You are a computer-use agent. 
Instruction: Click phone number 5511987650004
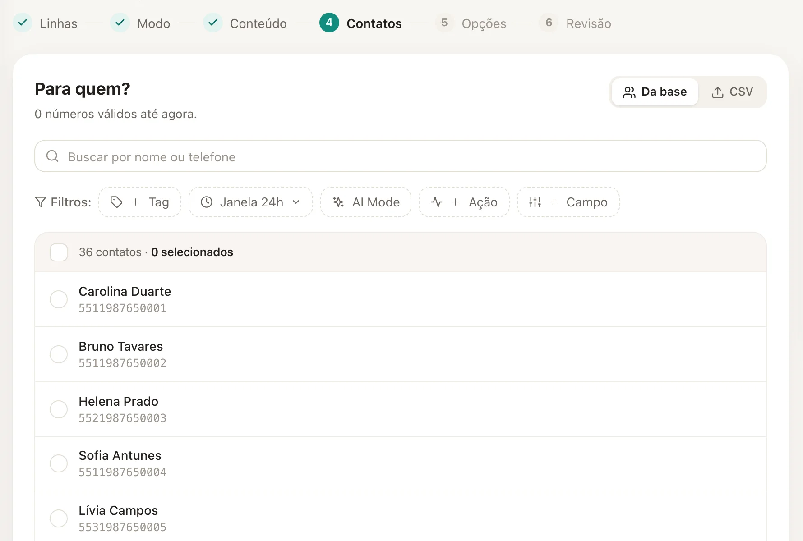pos(122,472)
